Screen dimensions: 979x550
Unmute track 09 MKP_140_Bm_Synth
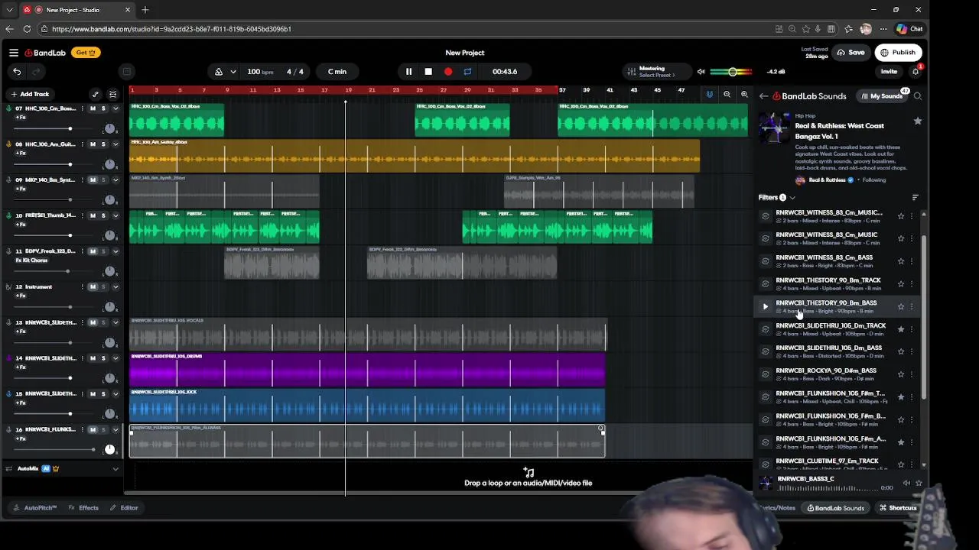pyautogui.click(x=93, y=180)
